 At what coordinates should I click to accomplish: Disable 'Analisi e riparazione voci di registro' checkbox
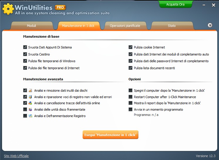point(25,97)
